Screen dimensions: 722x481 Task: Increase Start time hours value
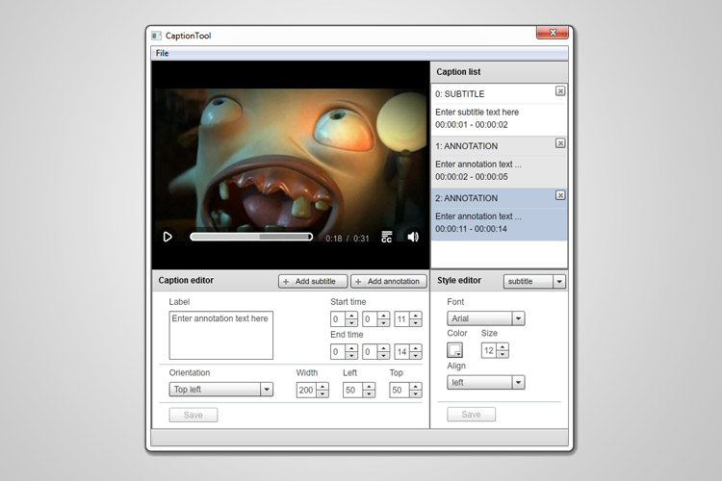tap(351, 316)
